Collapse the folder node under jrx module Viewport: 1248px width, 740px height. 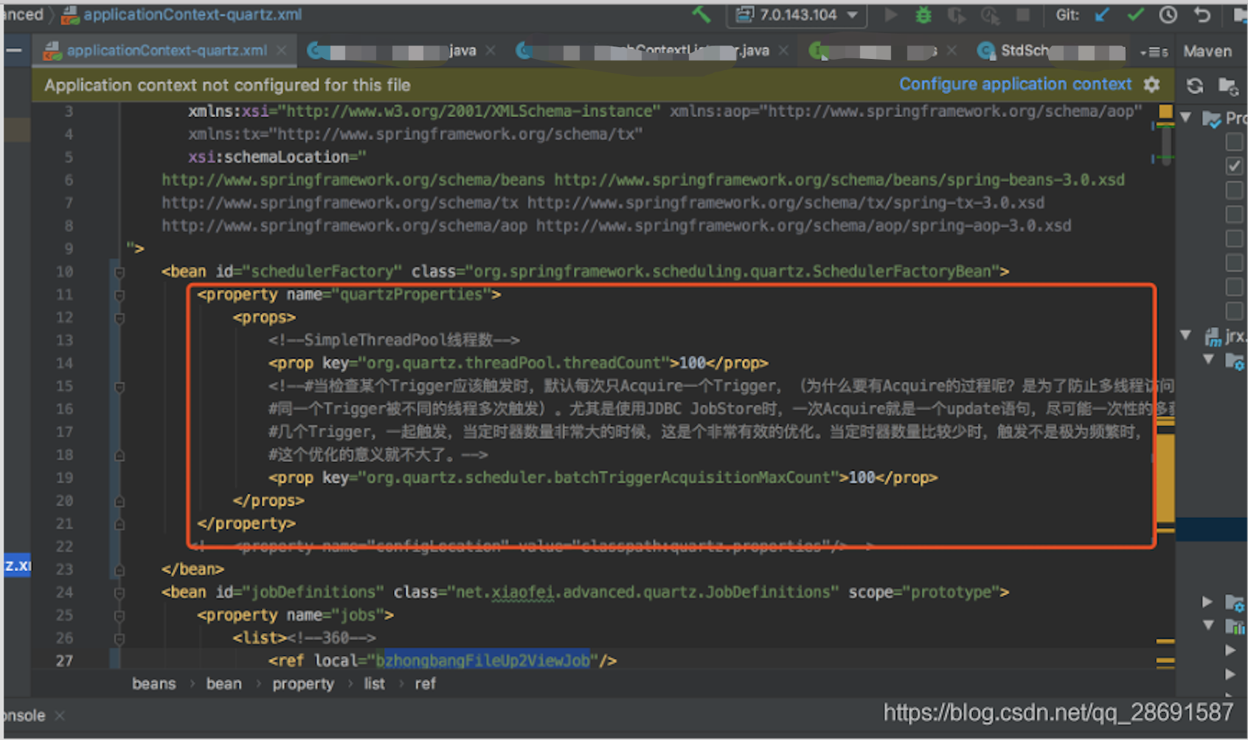[1208, 360]
